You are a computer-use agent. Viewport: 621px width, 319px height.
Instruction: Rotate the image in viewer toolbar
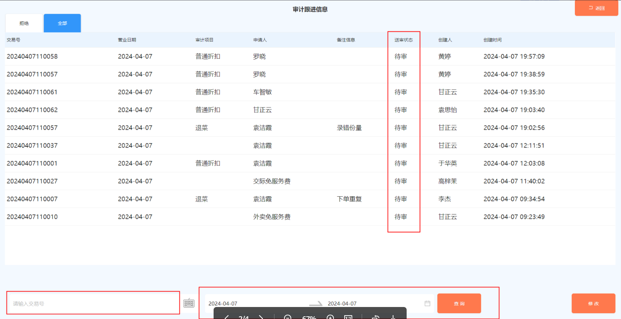click(375, 317)
